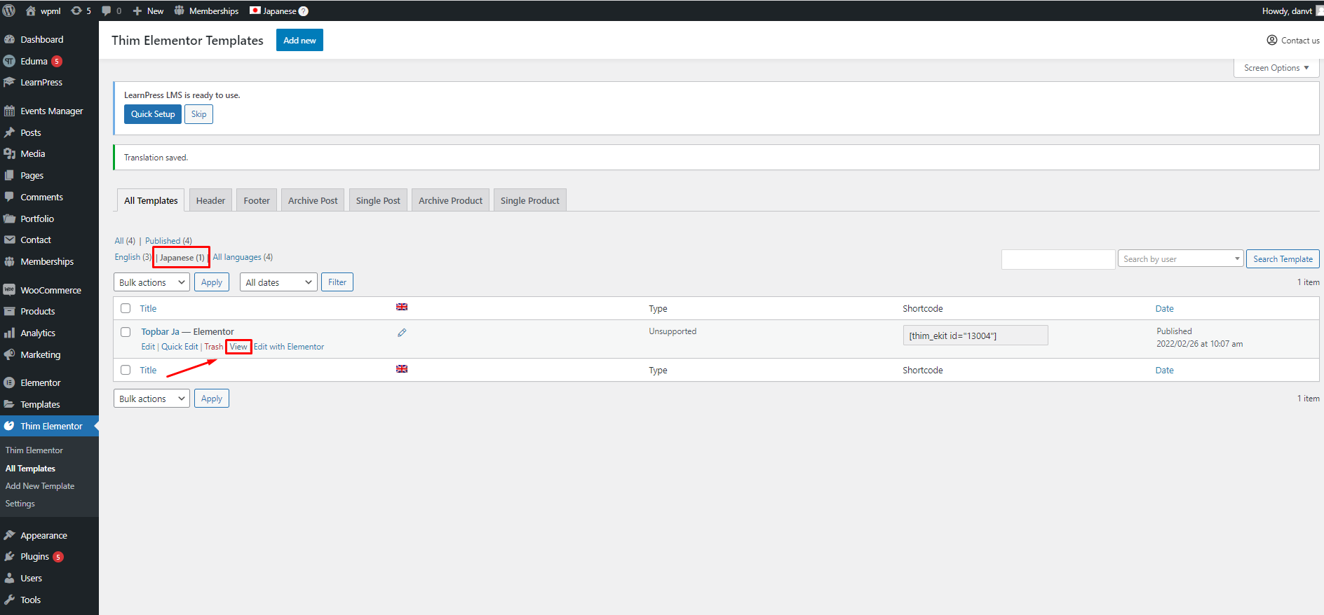1324x615 pixels.
Task: Switch to the Single Post tab
Action: click(x=378, y=200)
